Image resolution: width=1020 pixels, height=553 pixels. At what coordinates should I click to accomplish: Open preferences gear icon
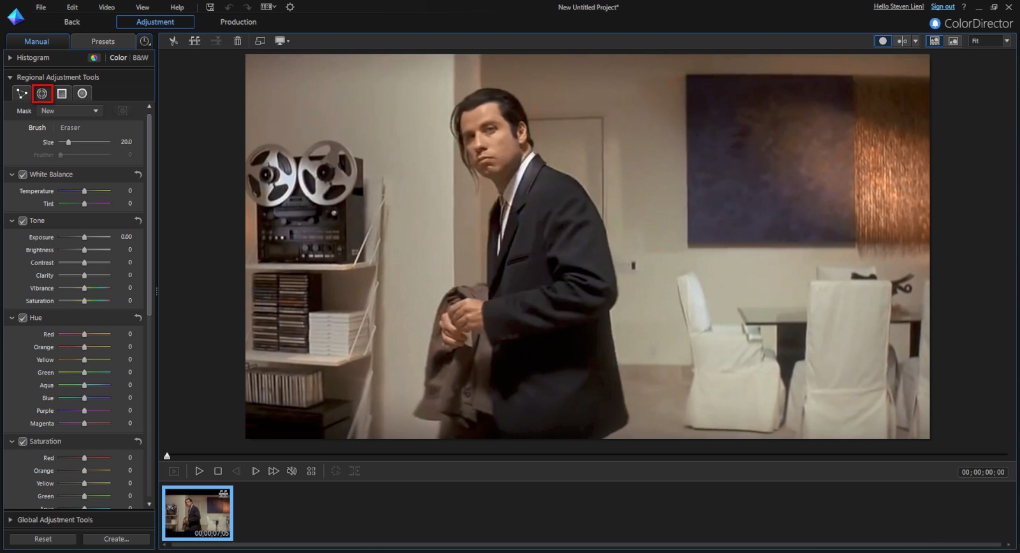290,7
